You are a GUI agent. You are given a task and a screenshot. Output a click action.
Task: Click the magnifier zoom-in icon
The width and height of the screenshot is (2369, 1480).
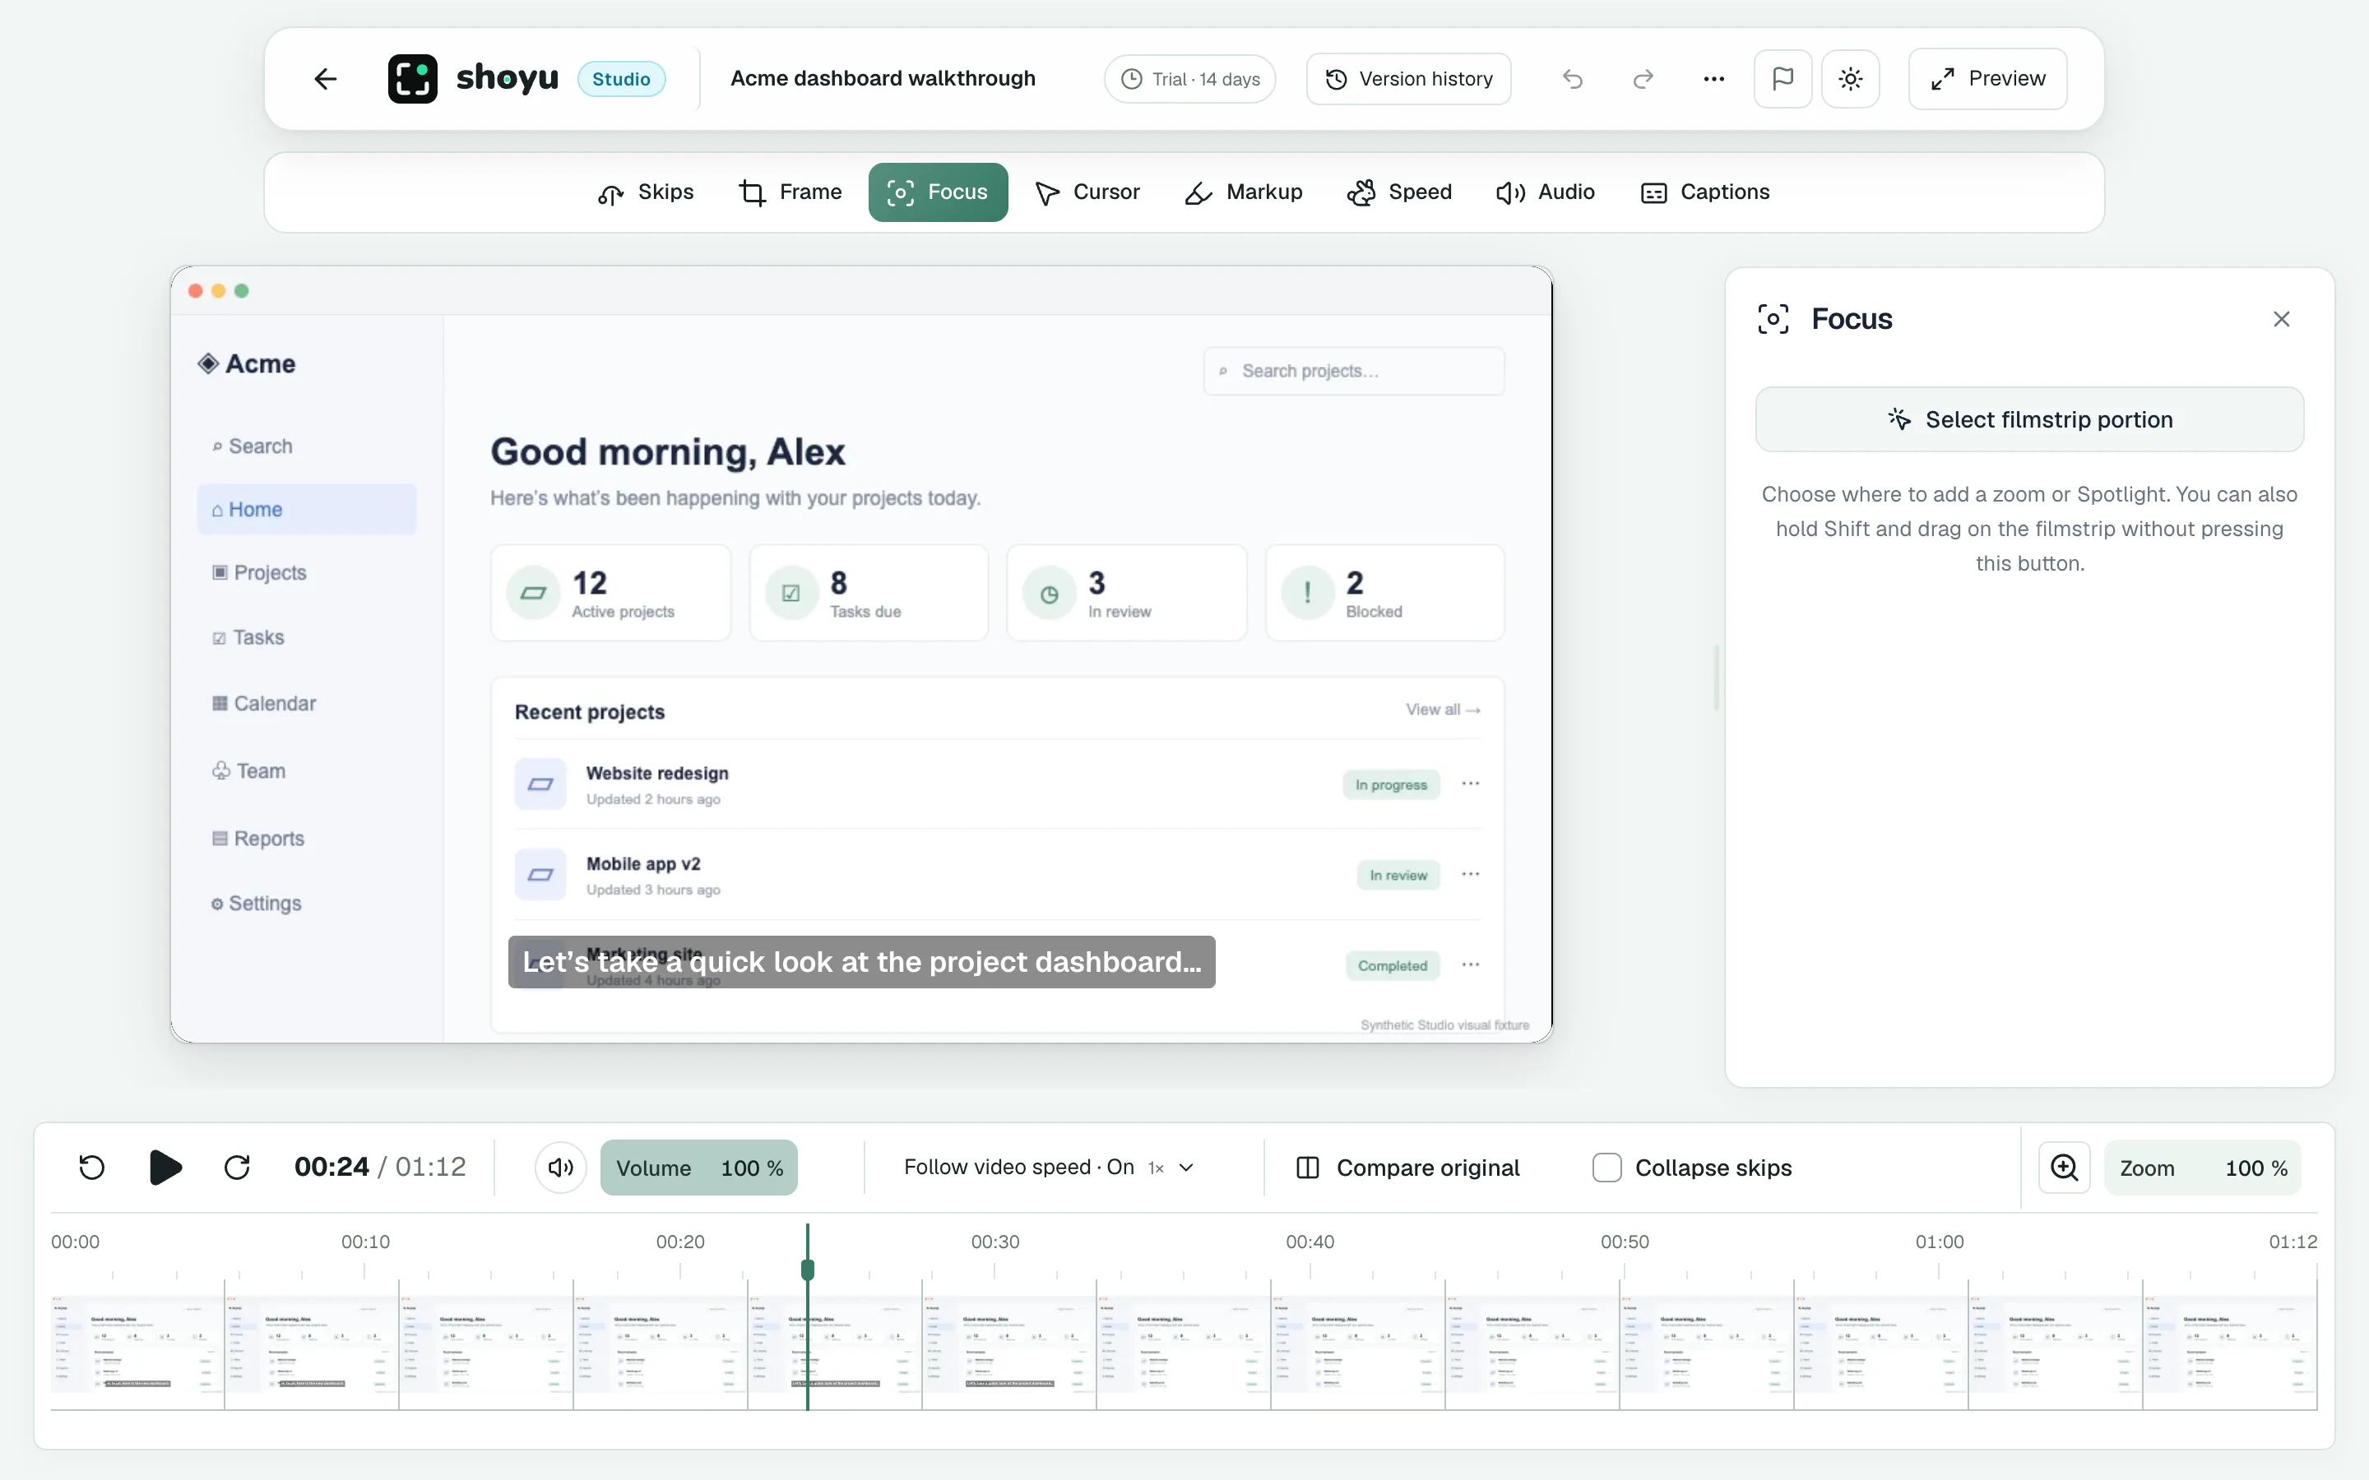pyautogui.click(x=2064, y=1167)
